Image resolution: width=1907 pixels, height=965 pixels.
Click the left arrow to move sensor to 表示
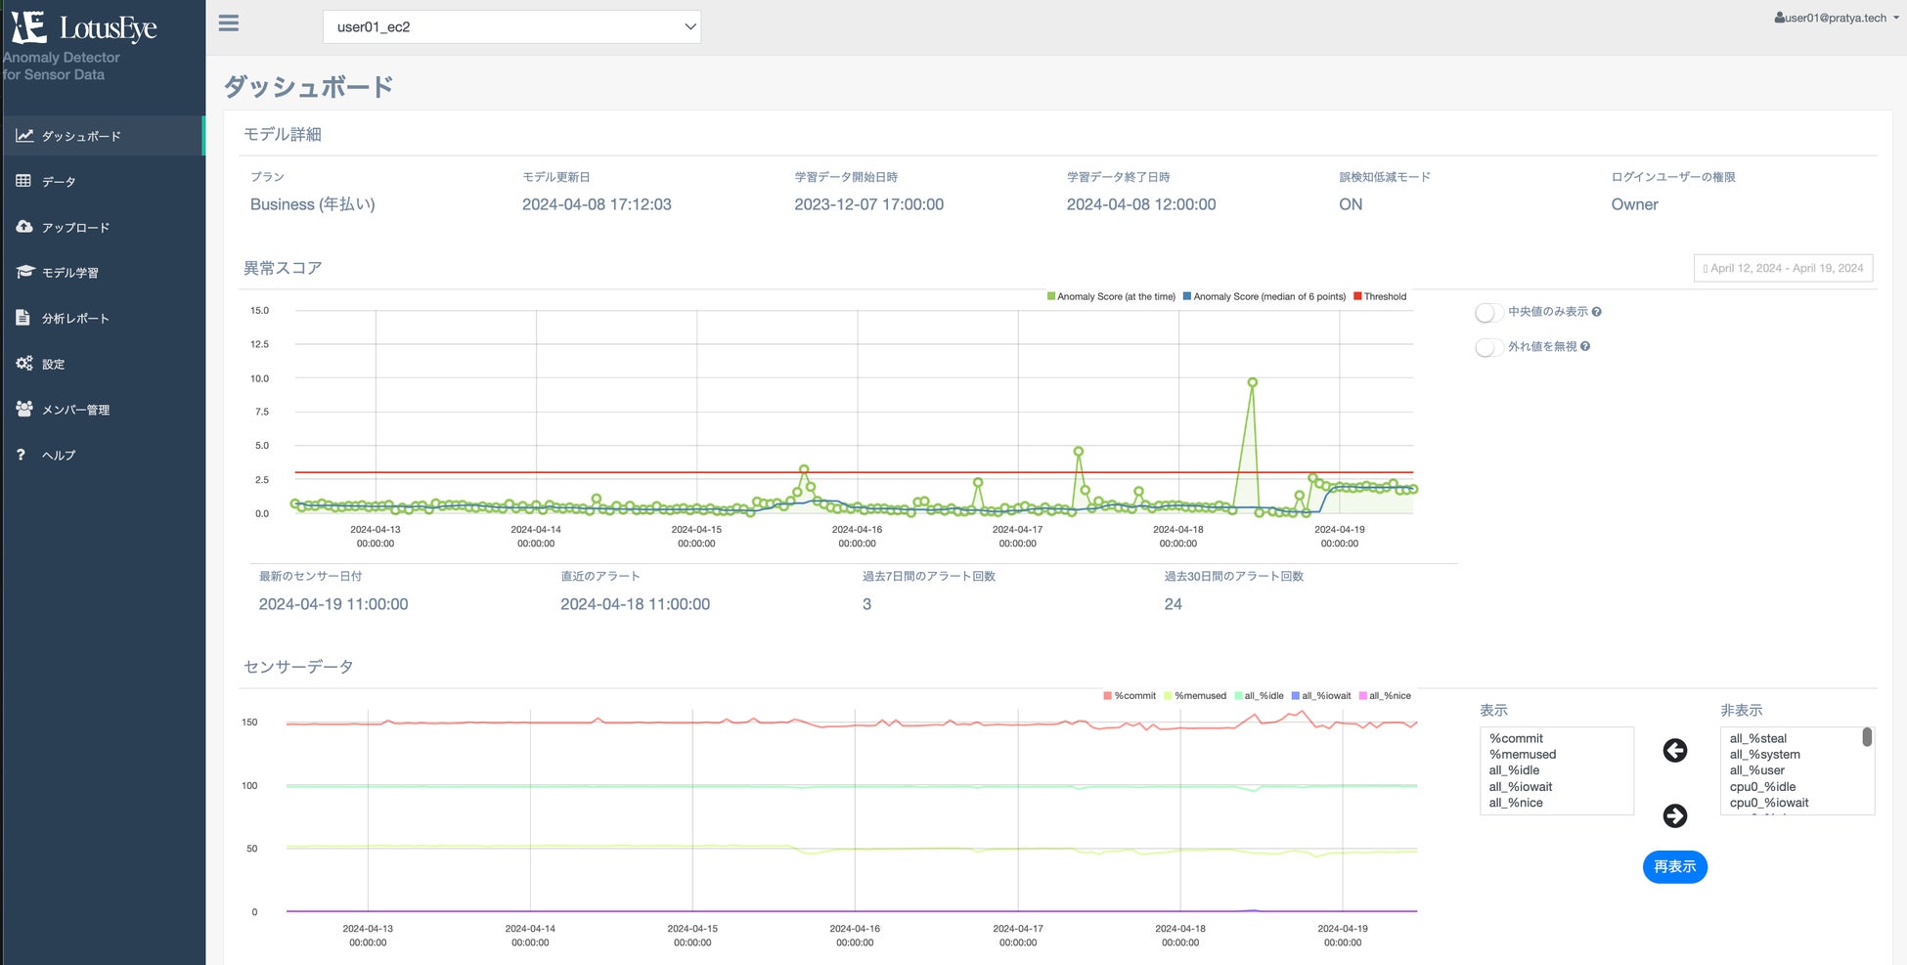[x=1675, y=750]
